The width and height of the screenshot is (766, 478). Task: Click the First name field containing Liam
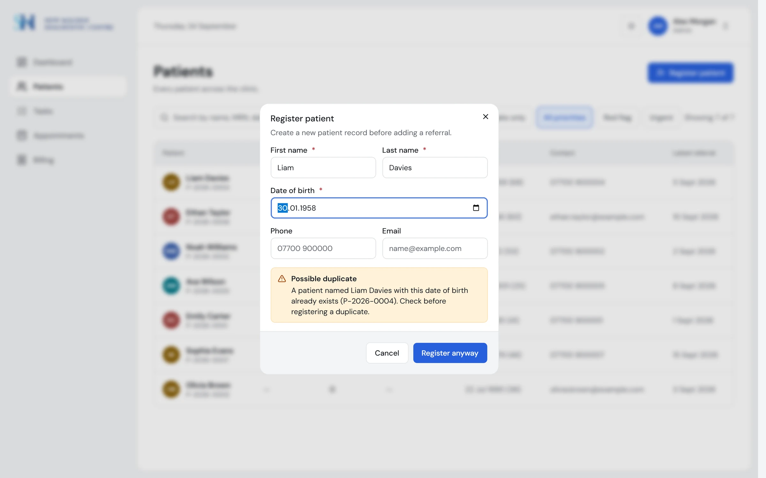click(323, 168)
